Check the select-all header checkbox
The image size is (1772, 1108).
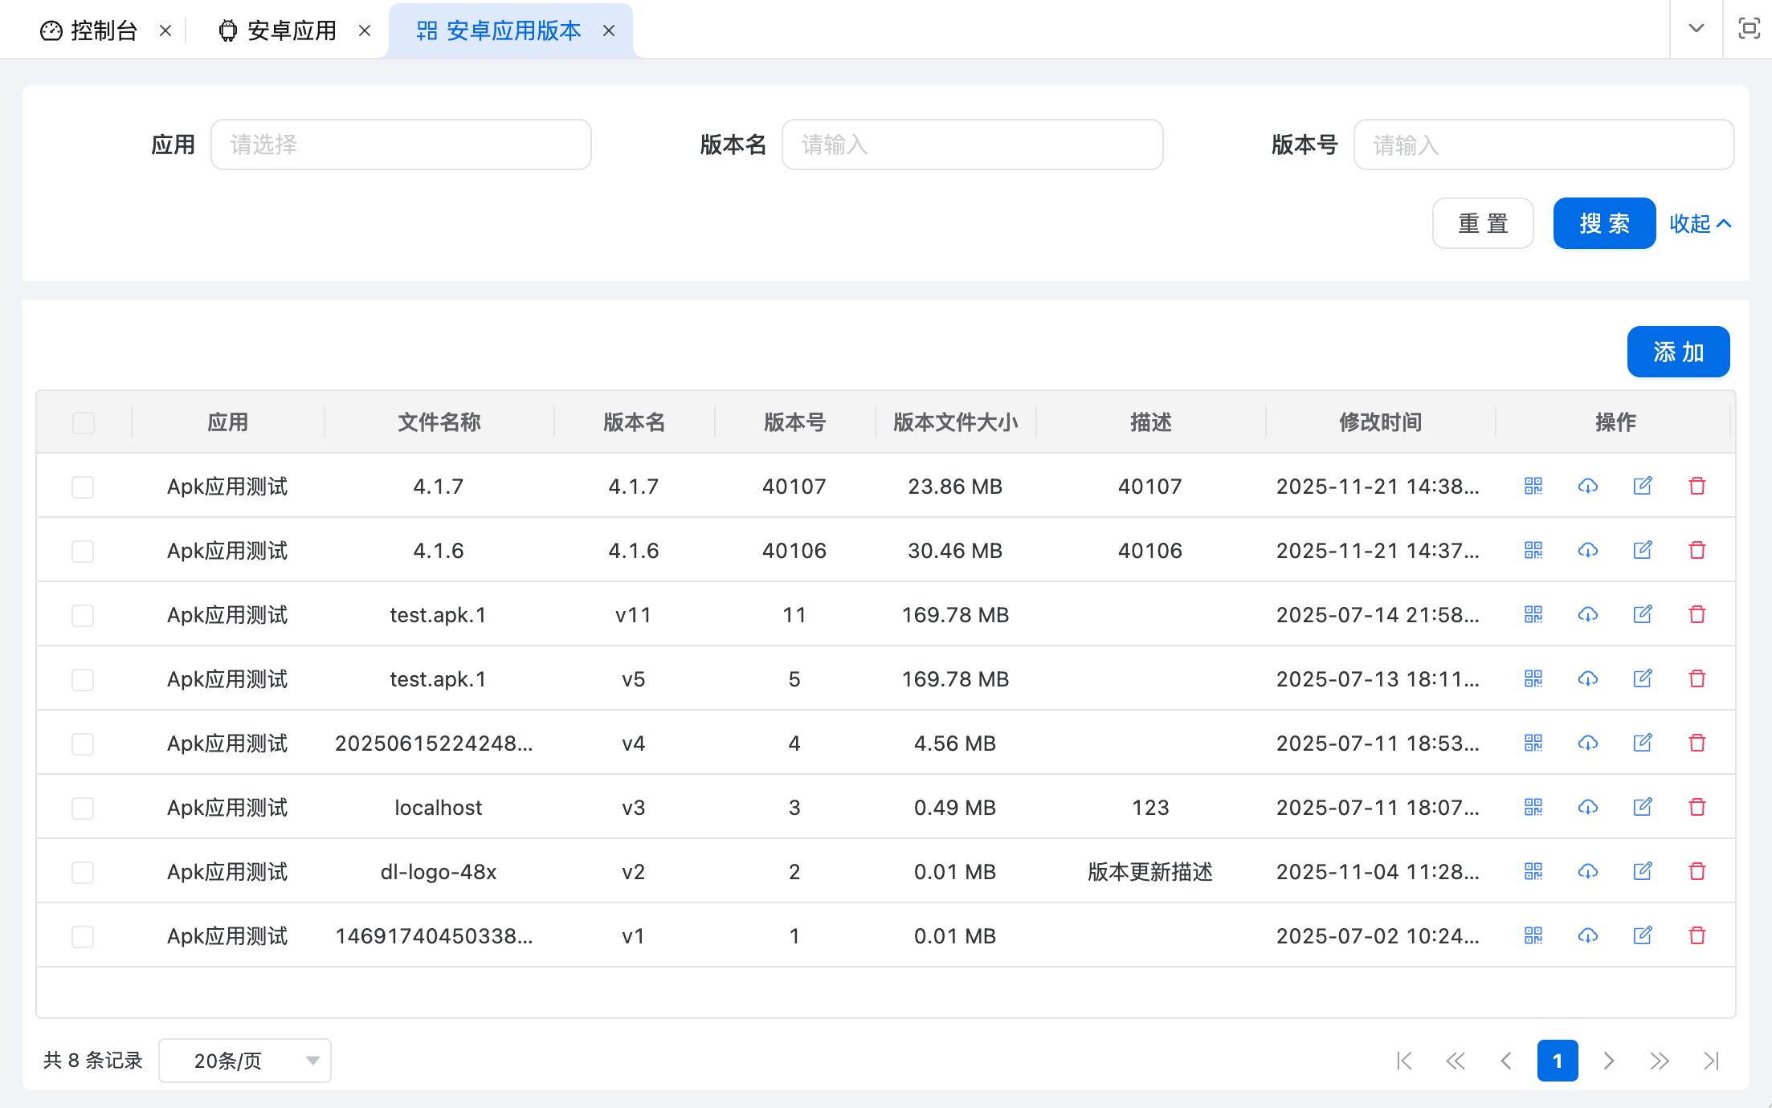(x=83, y=422)
